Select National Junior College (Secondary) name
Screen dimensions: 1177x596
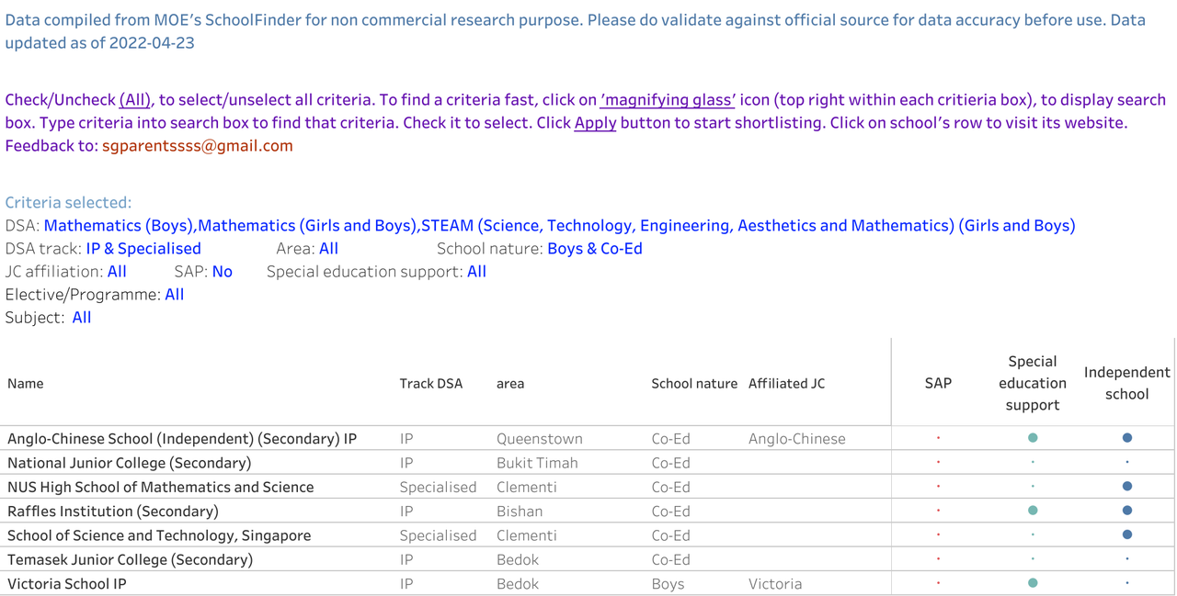[x=129, y=463]
